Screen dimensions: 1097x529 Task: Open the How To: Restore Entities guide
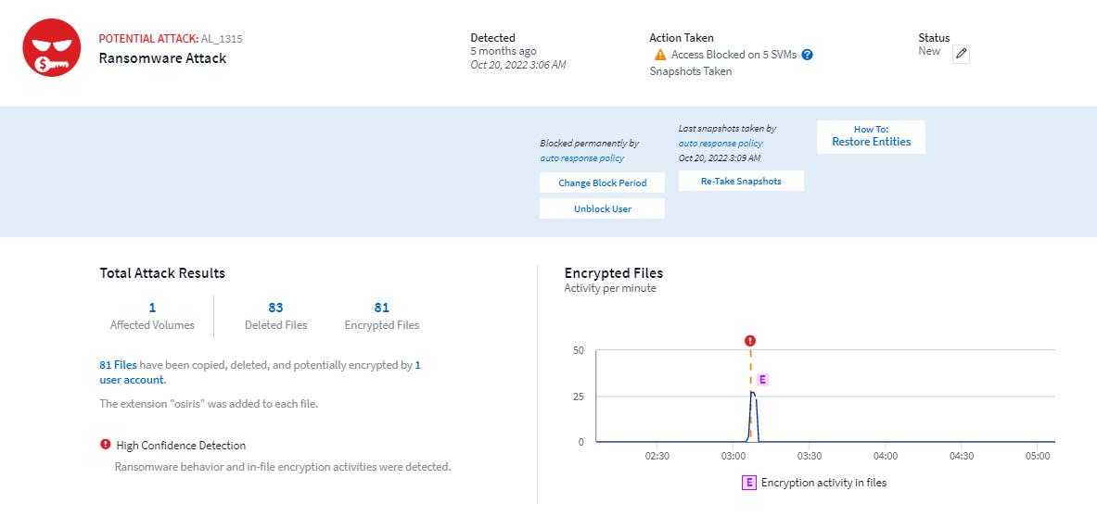(871, 136)
